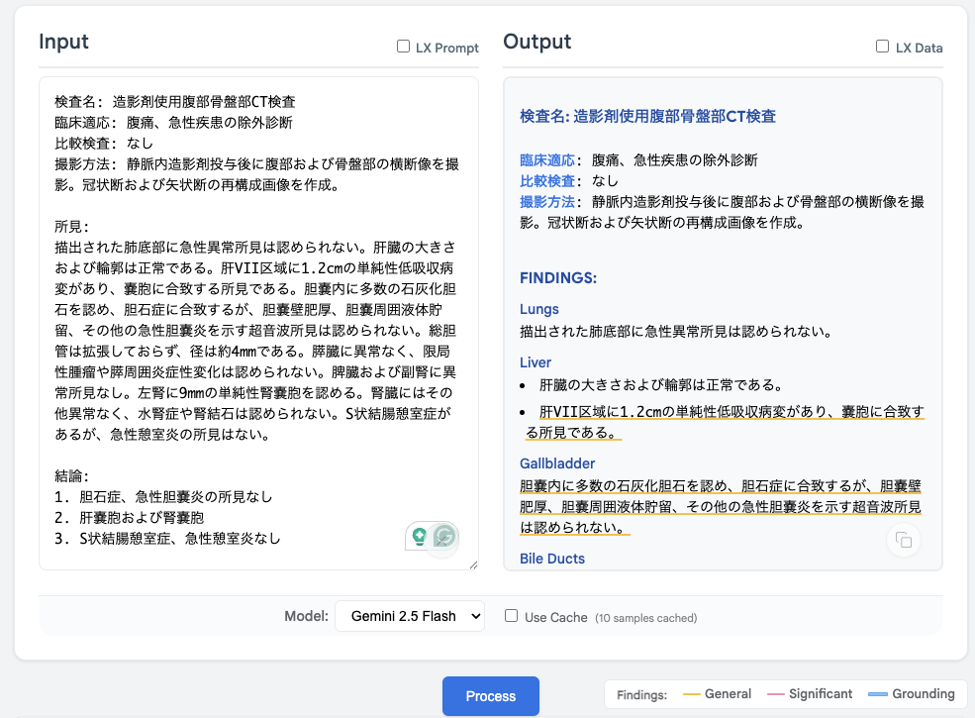Click the blue Process button

[491, 695]
